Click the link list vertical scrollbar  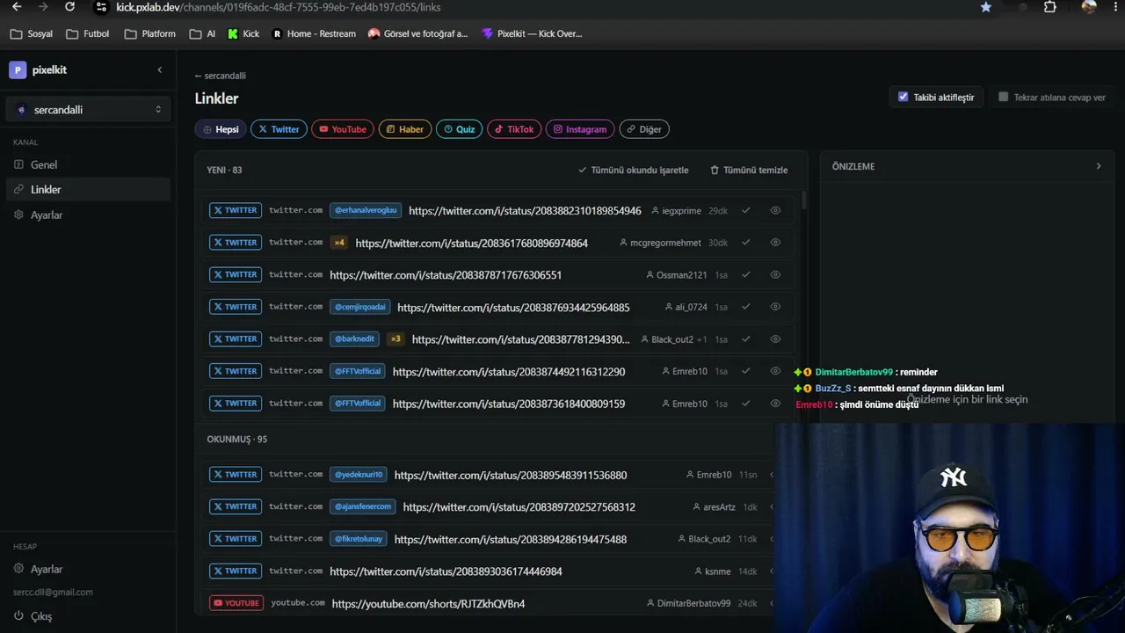point(803,201)
